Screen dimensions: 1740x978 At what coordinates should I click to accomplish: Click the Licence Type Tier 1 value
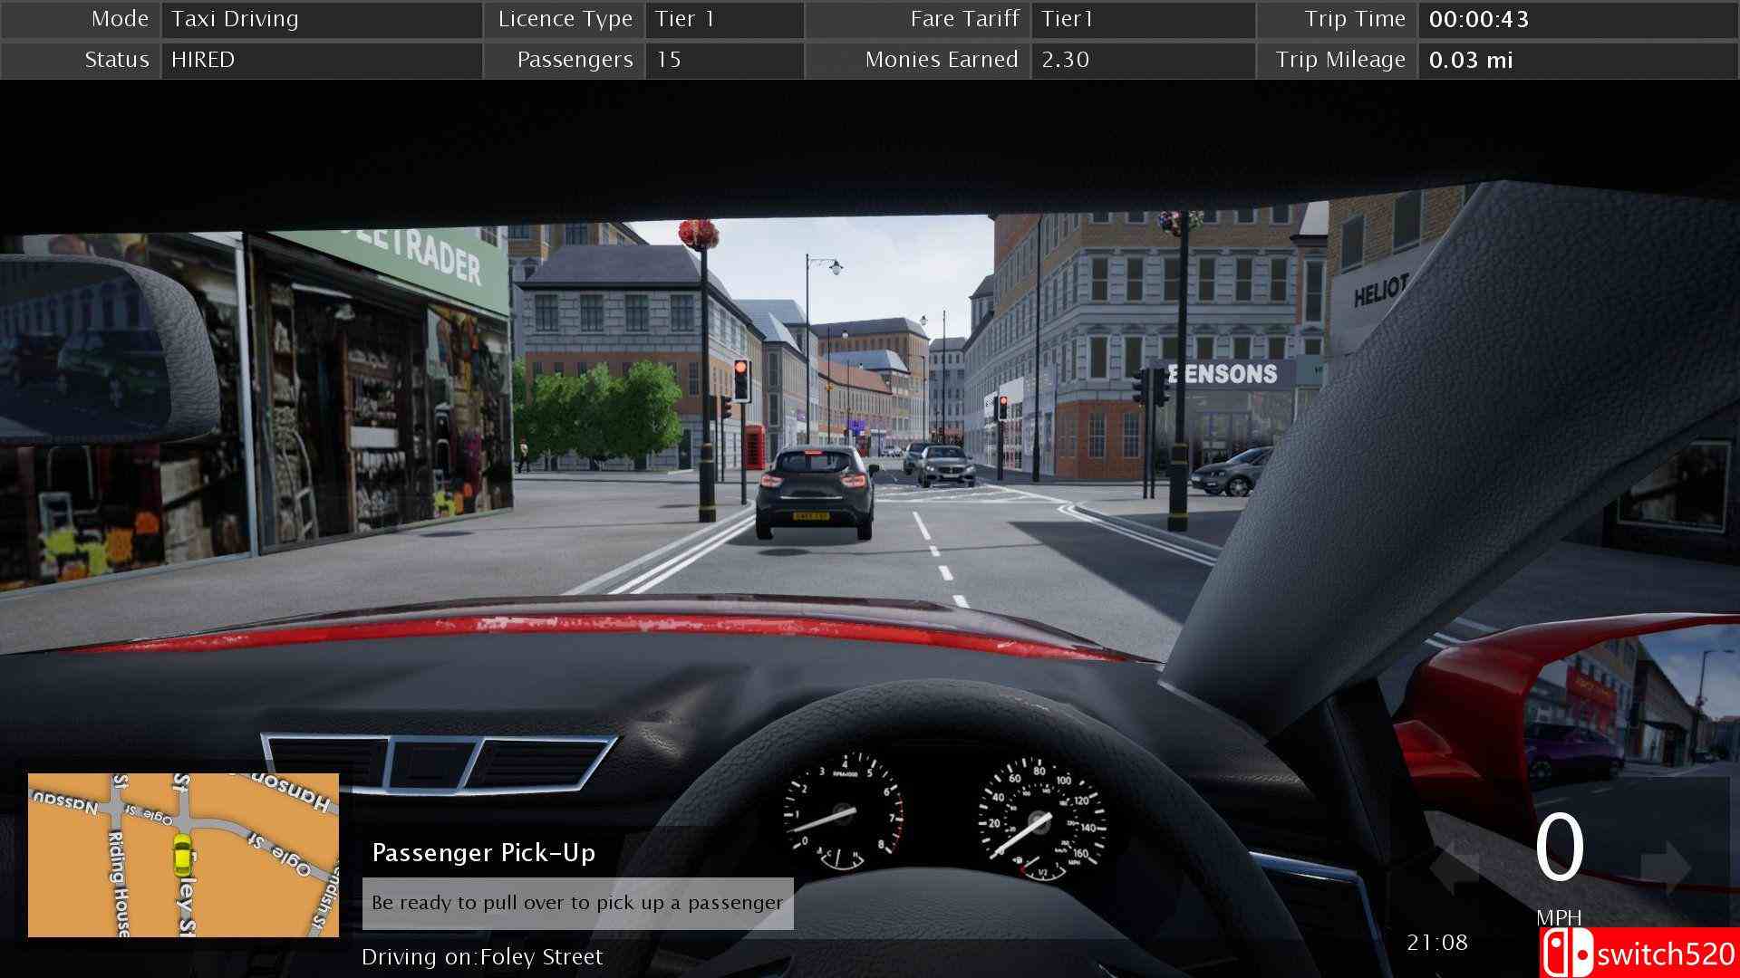tap(723, 19)
